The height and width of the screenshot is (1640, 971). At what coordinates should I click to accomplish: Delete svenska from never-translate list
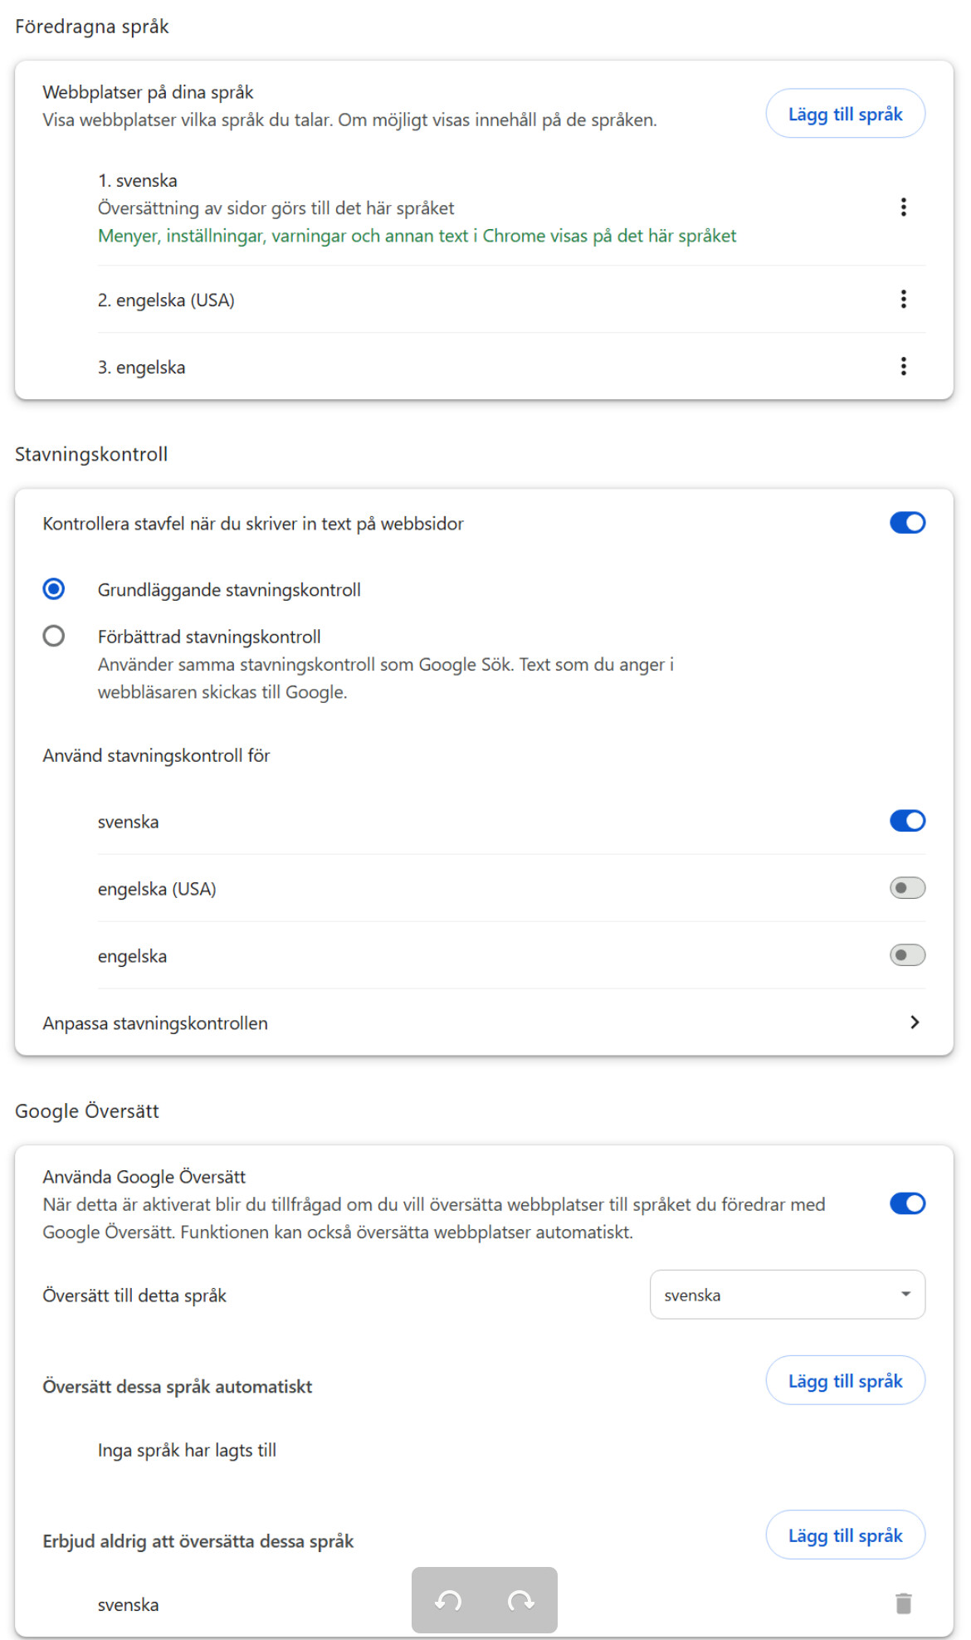tap(903, 1603)
